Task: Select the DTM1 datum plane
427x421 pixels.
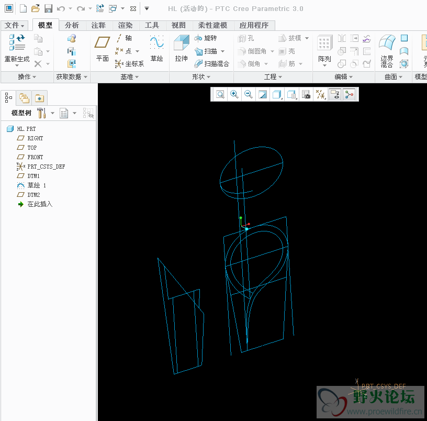Action: pos(28,176)
